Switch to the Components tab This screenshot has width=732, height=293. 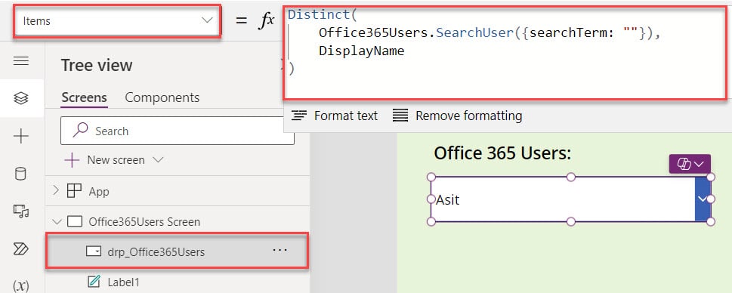[x=162, y=97]
